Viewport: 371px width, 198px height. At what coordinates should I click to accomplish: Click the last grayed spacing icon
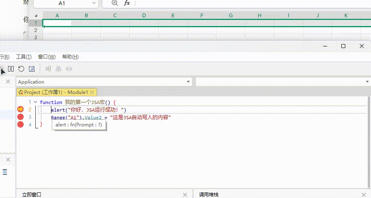coord(69,69)
